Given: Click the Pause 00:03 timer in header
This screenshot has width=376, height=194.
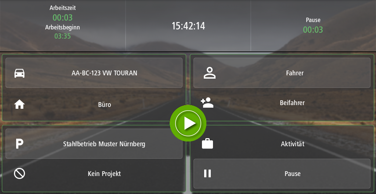Looking at the screenshot, I should pyautogui.click(x=313, y=30).
